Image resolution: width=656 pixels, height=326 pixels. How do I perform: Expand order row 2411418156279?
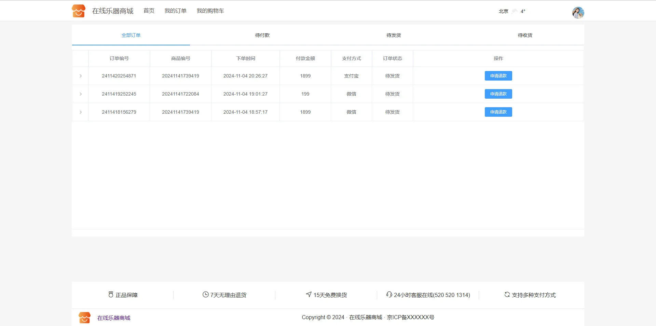click(x=81, y=112)
